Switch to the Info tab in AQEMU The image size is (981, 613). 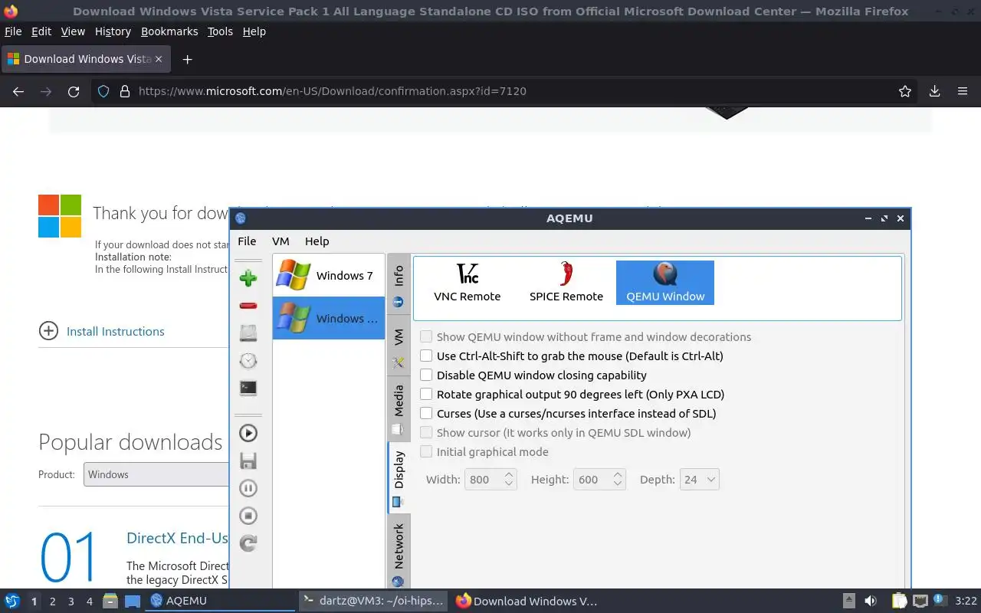399,284
